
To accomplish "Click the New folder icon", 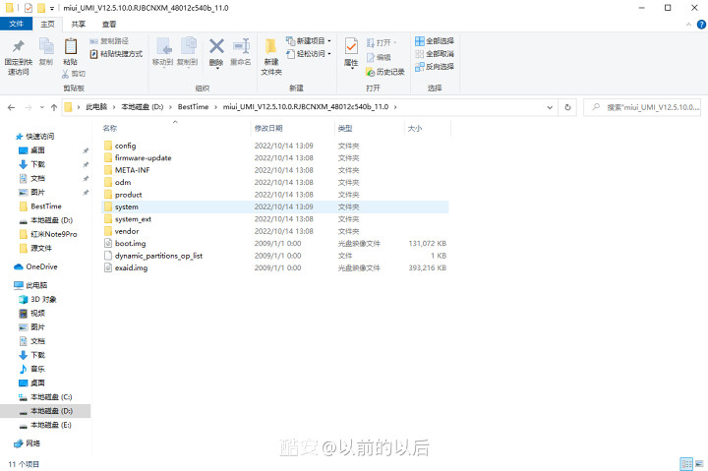I will [x=271, y=46].
